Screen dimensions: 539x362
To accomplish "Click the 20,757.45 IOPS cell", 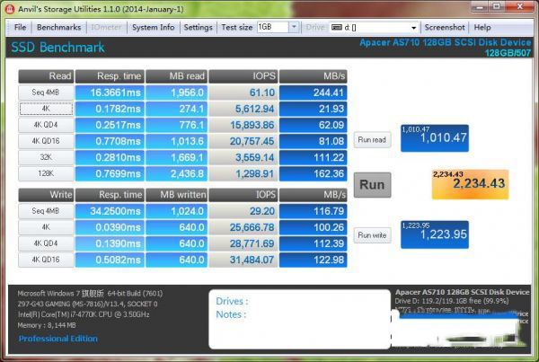I will click(x=243, y=141).
